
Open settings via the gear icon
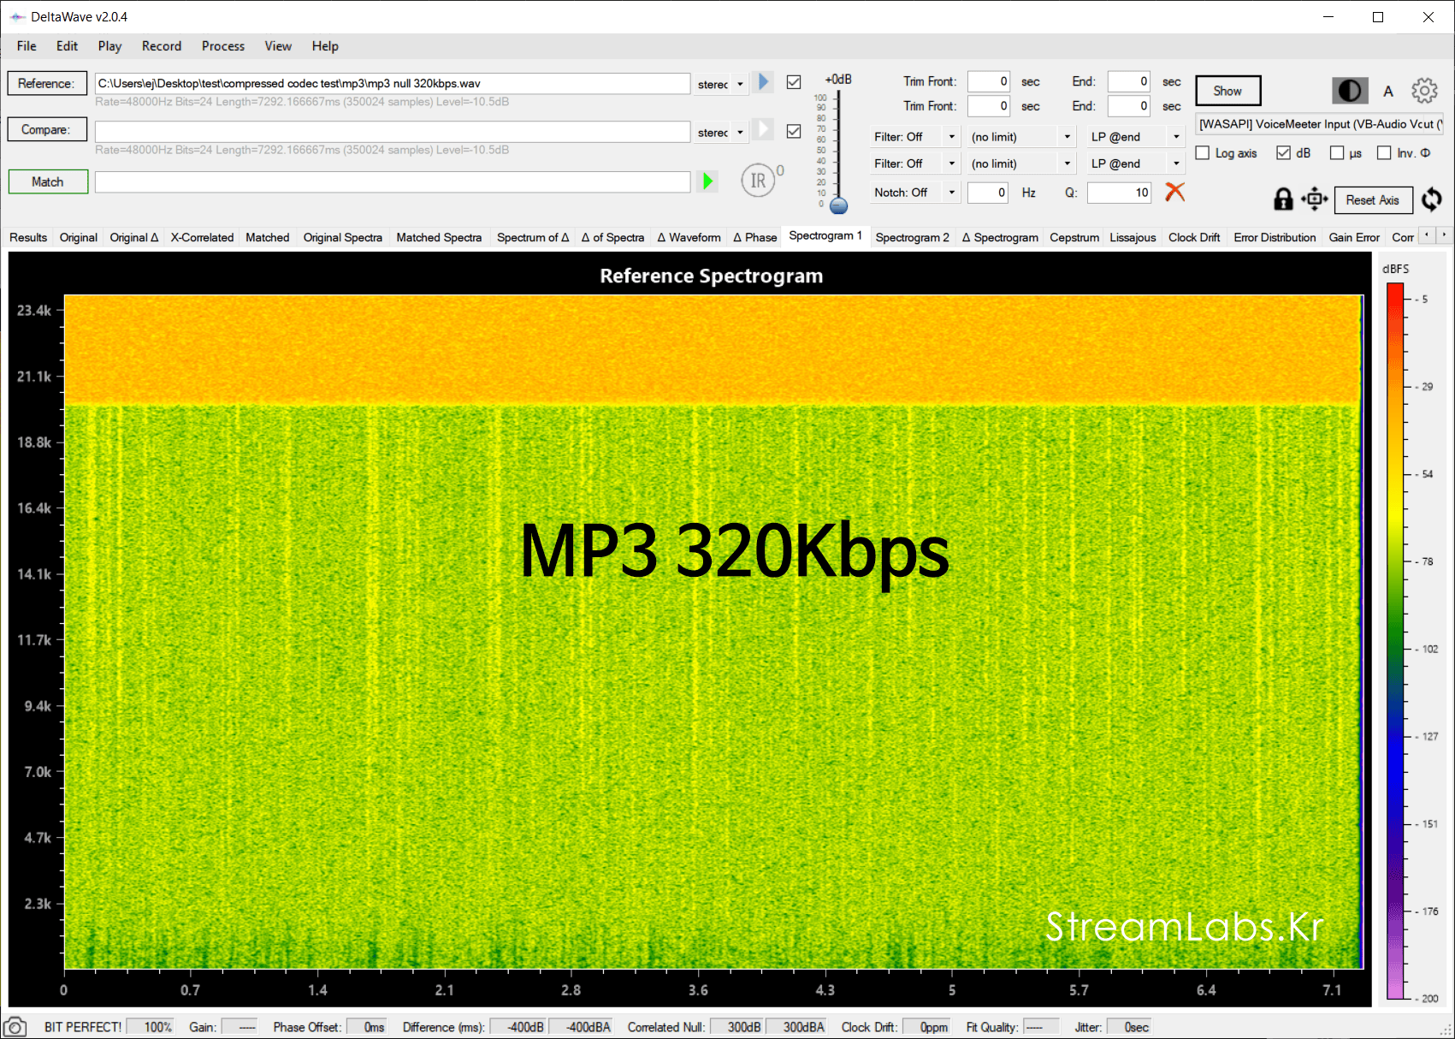click(1424, 91)
